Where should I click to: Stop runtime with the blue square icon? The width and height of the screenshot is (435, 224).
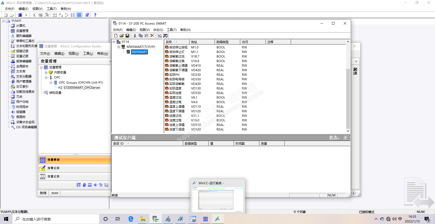click(20, 15)
